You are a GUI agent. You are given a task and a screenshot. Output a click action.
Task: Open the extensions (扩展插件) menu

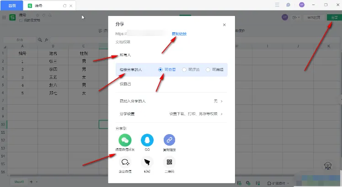278,183
